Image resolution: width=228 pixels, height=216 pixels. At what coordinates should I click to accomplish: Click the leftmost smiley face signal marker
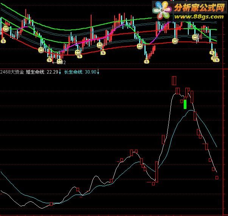(6, 29)
